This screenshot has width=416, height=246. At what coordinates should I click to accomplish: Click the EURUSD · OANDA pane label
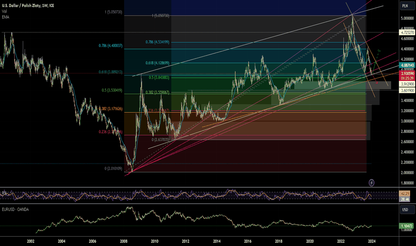[15, 210]
